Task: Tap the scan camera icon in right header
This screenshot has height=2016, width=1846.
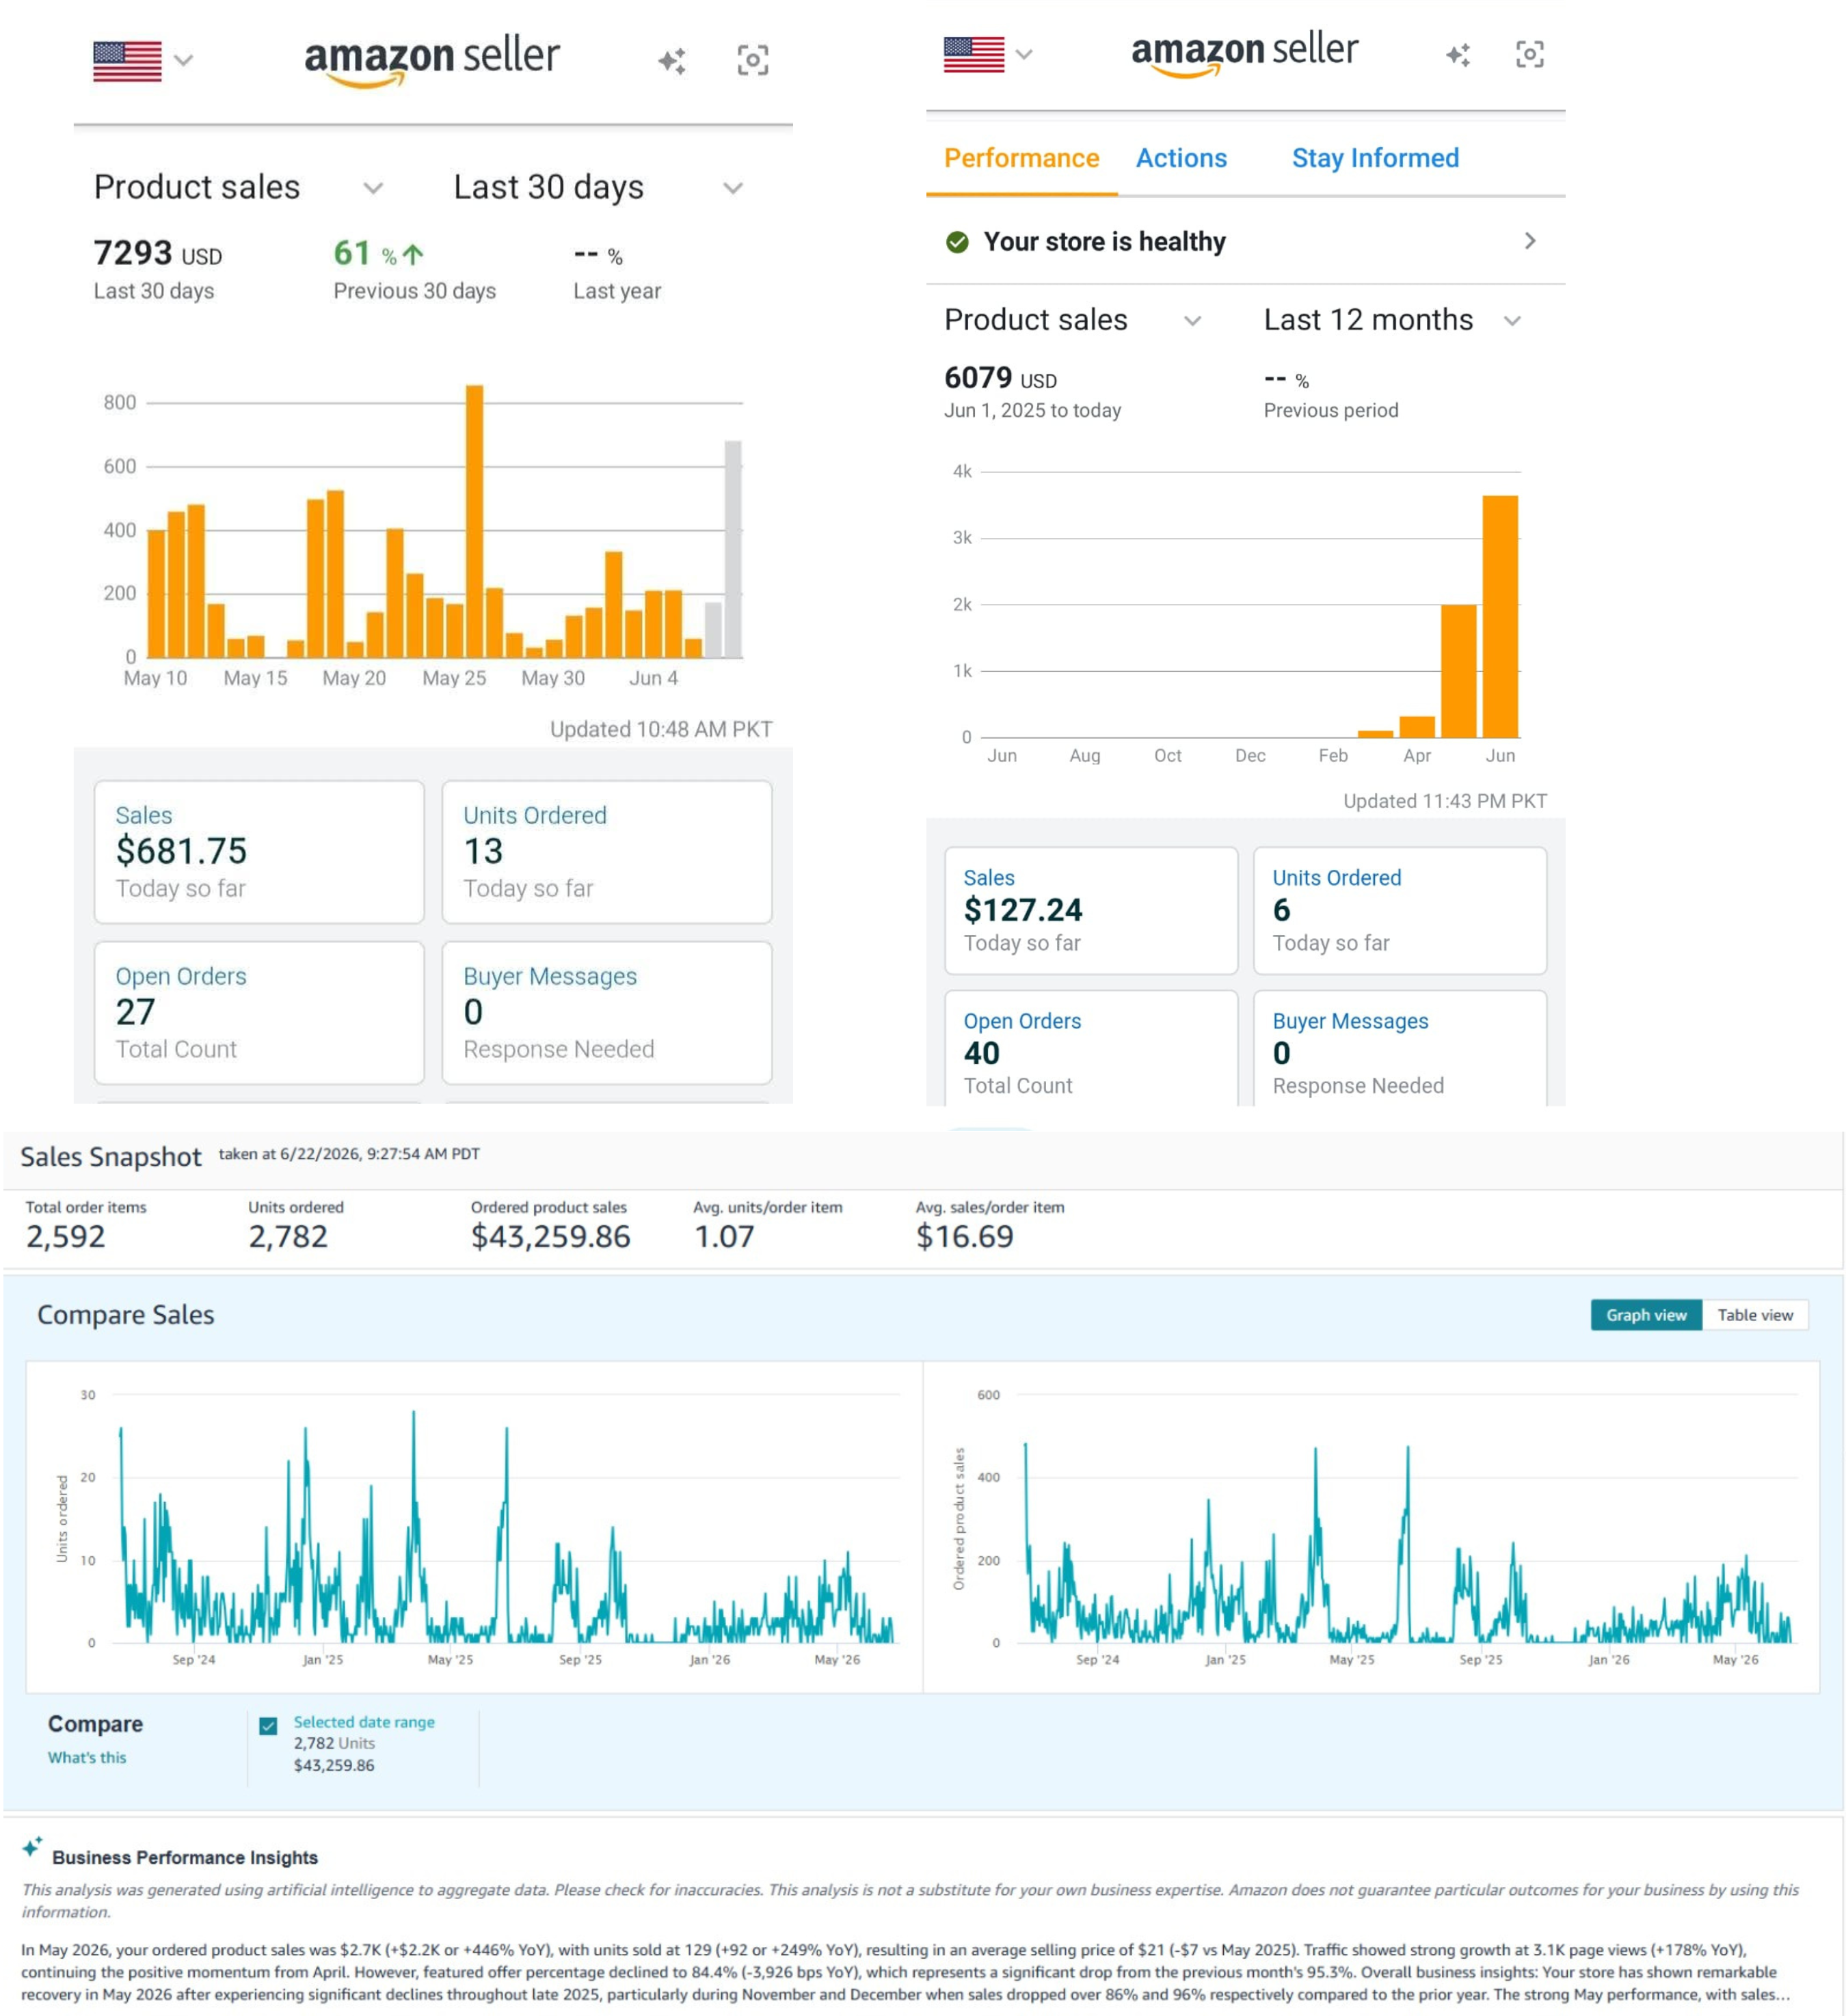Action: click(1529, 54)
